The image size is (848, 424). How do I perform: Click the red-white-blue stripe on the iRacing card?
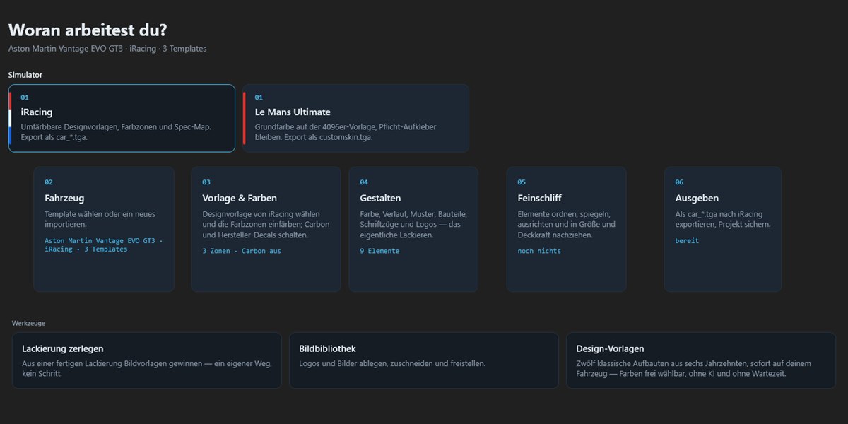point(10,118)
